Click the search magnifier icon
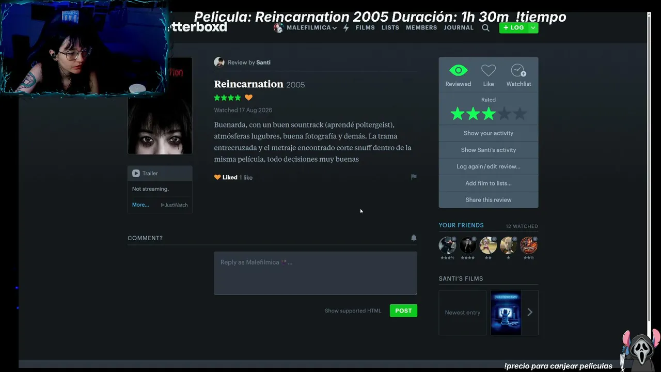The height and width of the screenshot is (372, 661). click(x=485, y=28)
